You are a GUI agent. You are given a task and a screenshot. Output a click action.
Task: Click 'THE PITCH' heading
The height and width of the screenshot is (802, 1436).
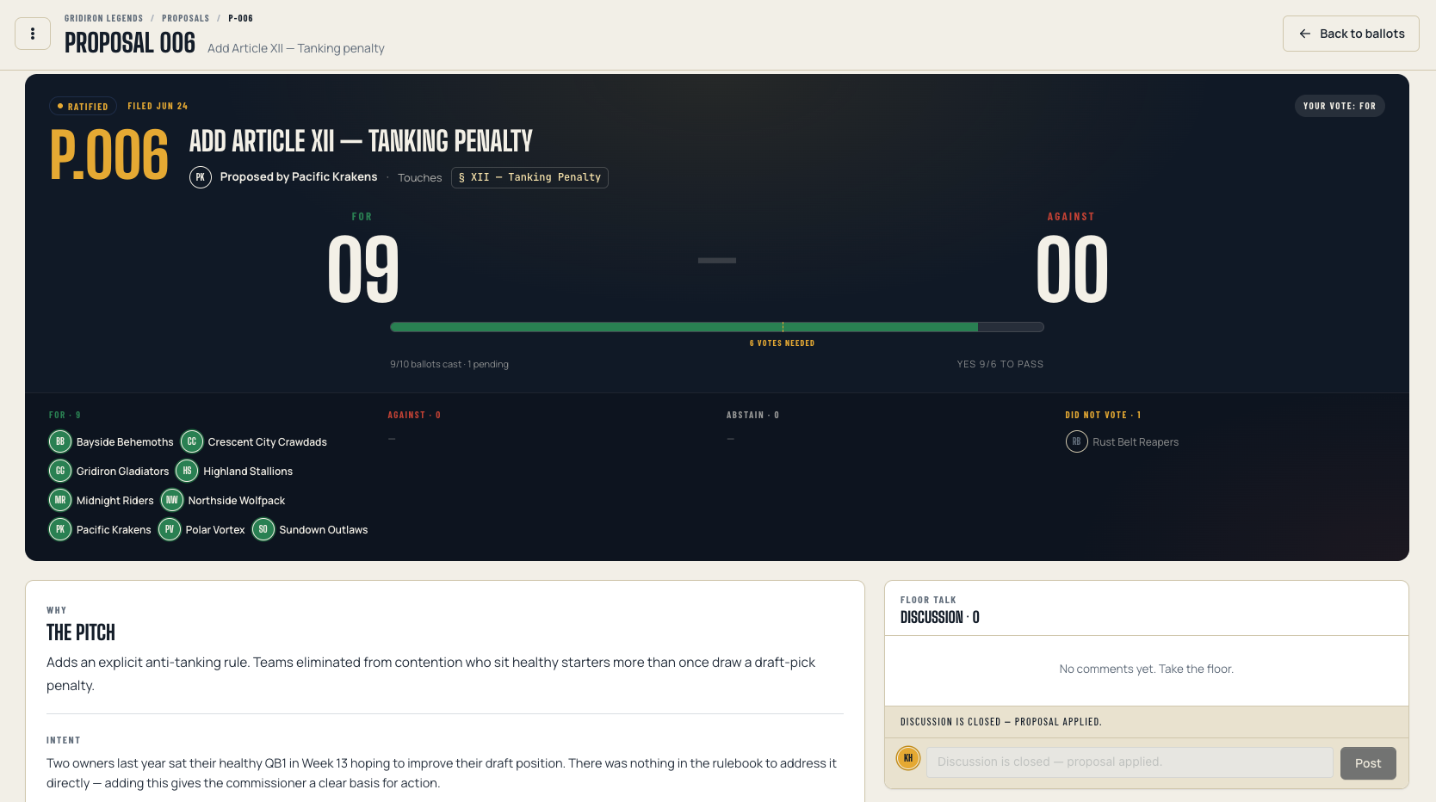click(x=81, y=632)
